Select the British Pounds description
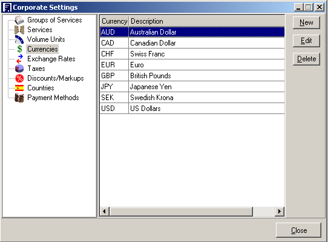The height and width of the screenshot is (242, 328). [206, 76]
